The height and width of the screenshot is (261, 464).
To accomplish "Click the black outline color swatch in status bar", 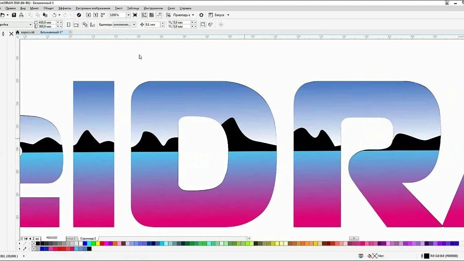I will point(427,256).
